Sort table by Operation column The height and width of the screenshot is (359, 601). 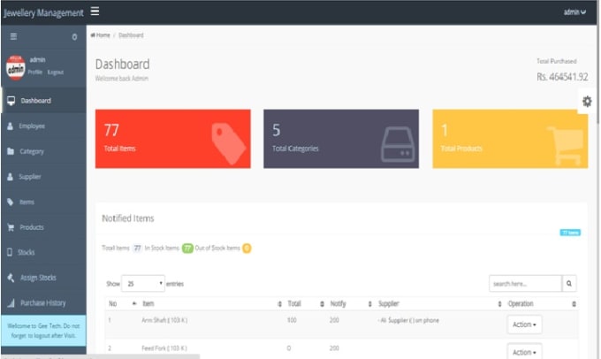542,304
